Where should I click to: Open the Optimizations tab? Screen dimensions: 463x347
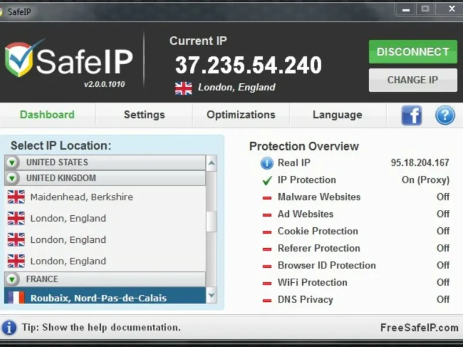click(x=241, y=115)
